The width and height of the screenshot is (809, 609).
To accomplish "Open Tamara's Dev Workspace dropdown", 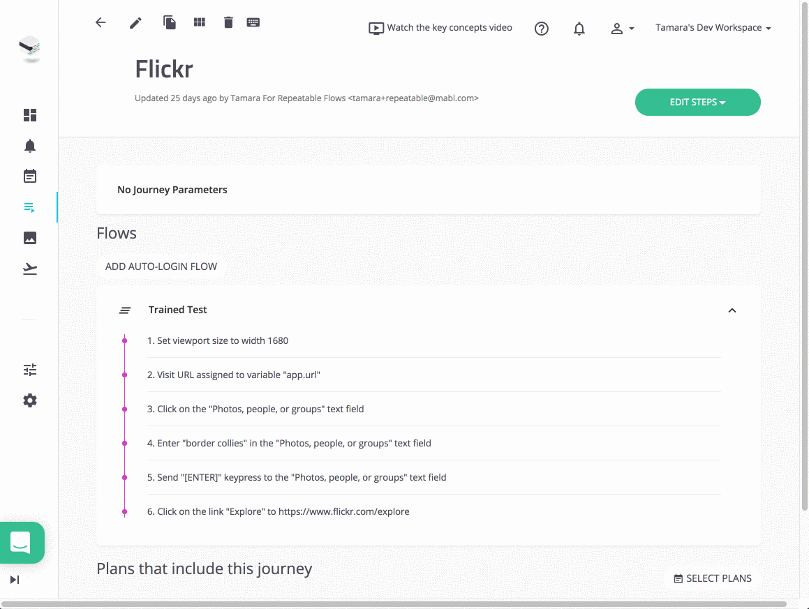I will click(x=713, y=28).
